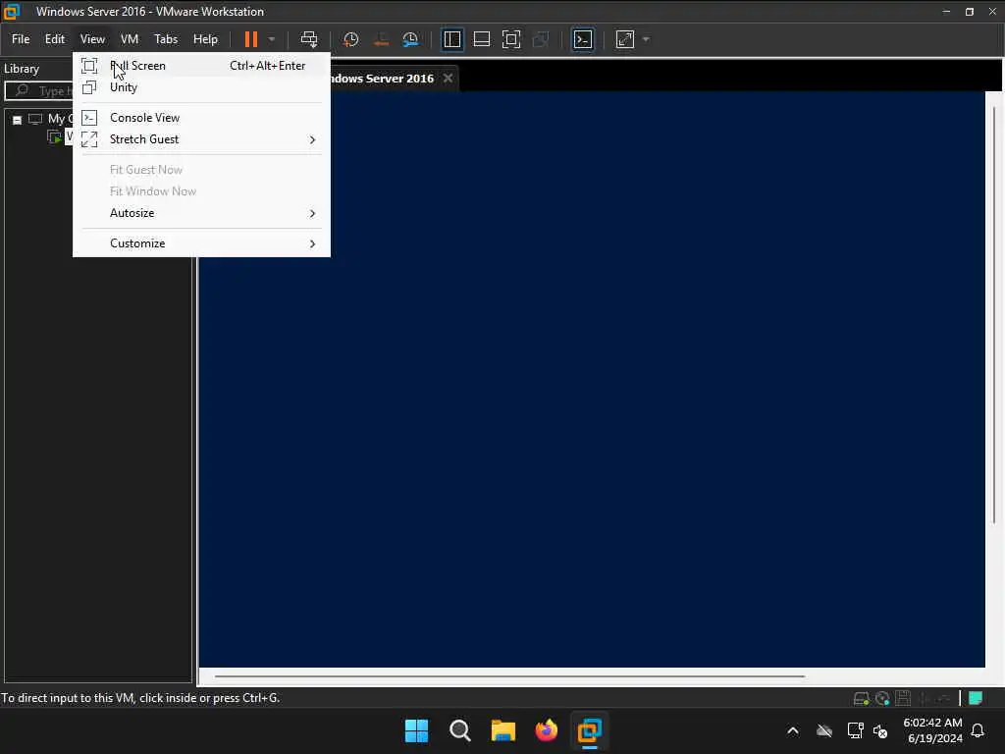This screenshot has width=1005, height=754.
Task: Click the Library search field
Action: pyautogui.click(x=39, y=90)
